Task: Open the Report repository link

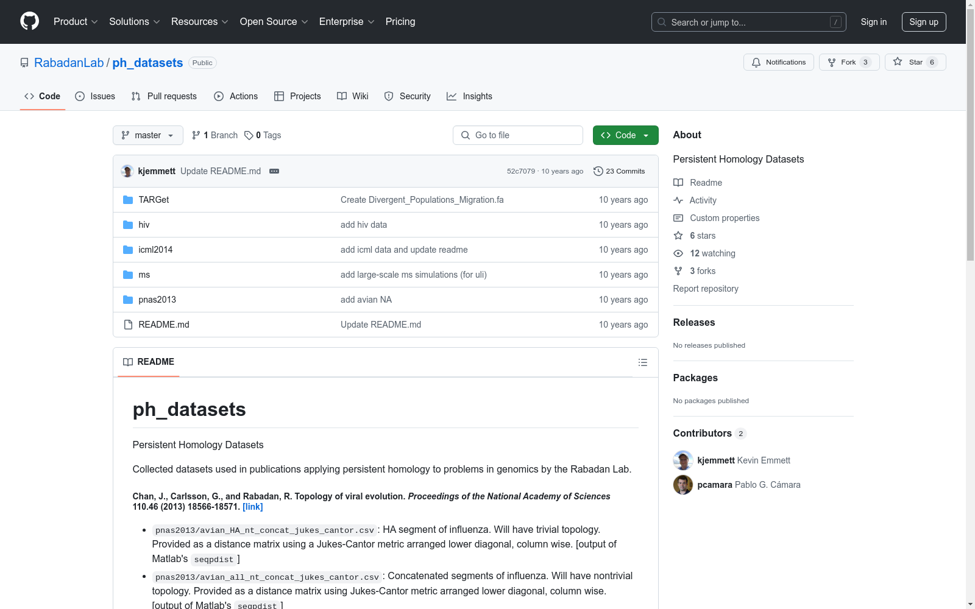Action: click(x=706, y=289)
